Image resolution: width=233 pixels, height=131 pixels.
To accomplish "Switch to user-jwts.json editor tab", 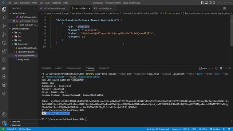I will click(x=104, y=8).
